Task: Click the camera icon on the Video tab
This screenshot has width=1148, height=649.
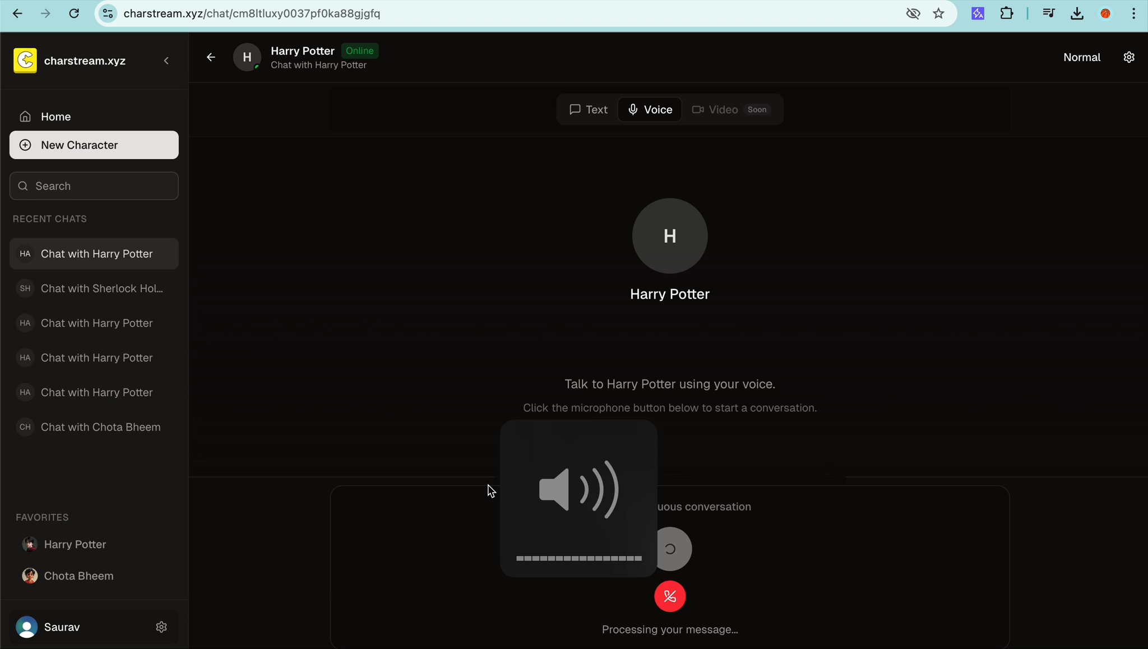Action: click(x=698, y=110)
